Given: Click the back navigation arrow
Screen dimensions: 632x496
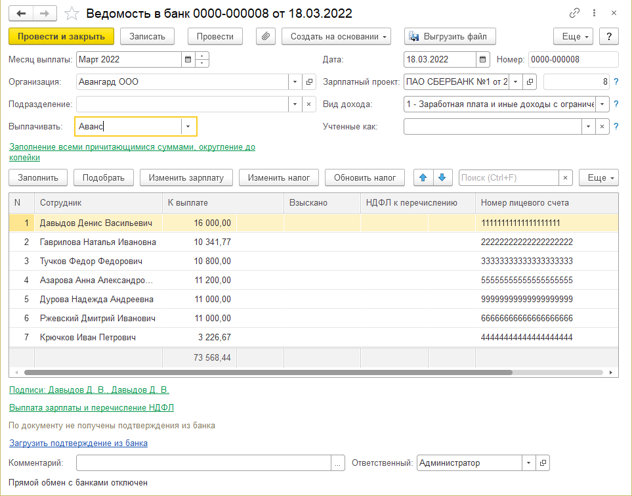Looking at the screenshot, I should [x=21, y=13].
